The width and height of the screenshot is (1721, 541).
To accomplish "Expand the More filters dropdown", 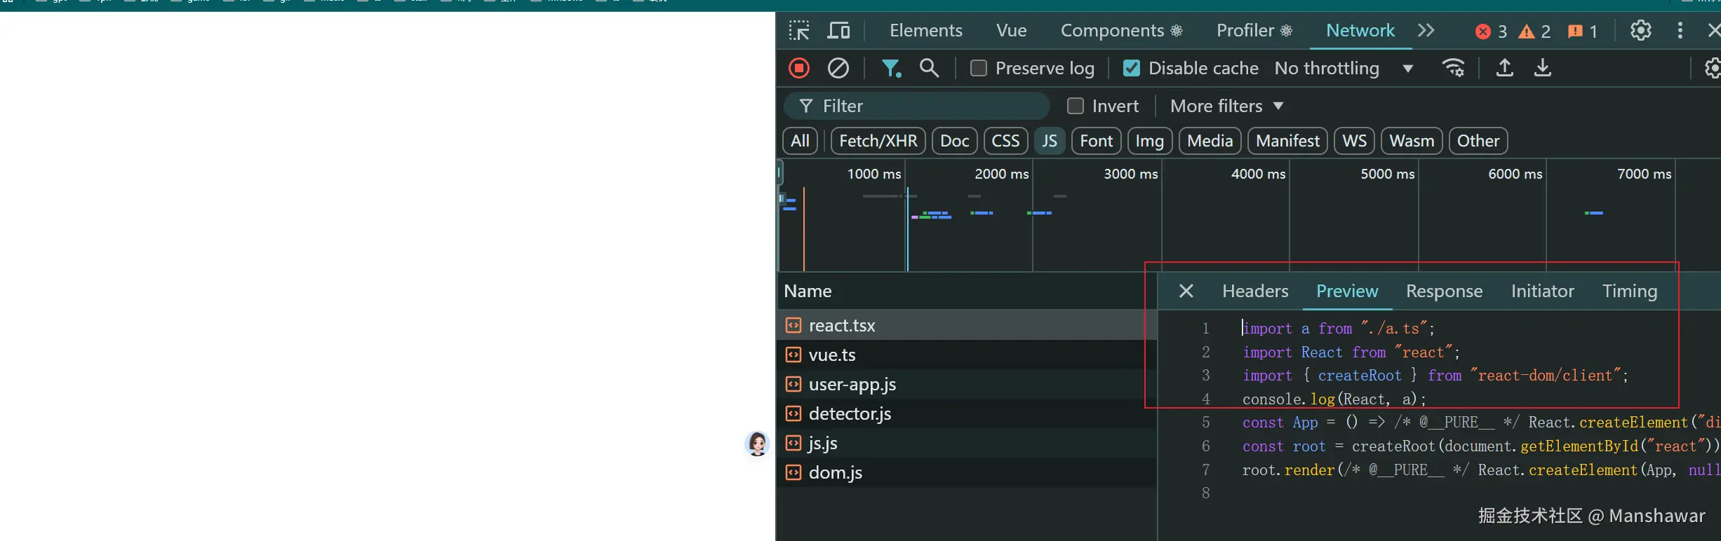I will (1226, 106).
